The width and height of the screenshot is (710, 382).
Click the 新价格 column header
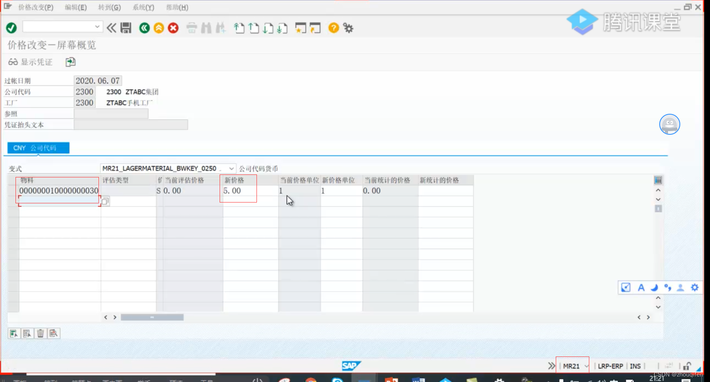pyautogui.click(x=250, y=180)
